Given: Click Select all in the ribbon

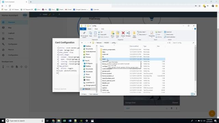Looking at the screenshot, I should [168, 32].
